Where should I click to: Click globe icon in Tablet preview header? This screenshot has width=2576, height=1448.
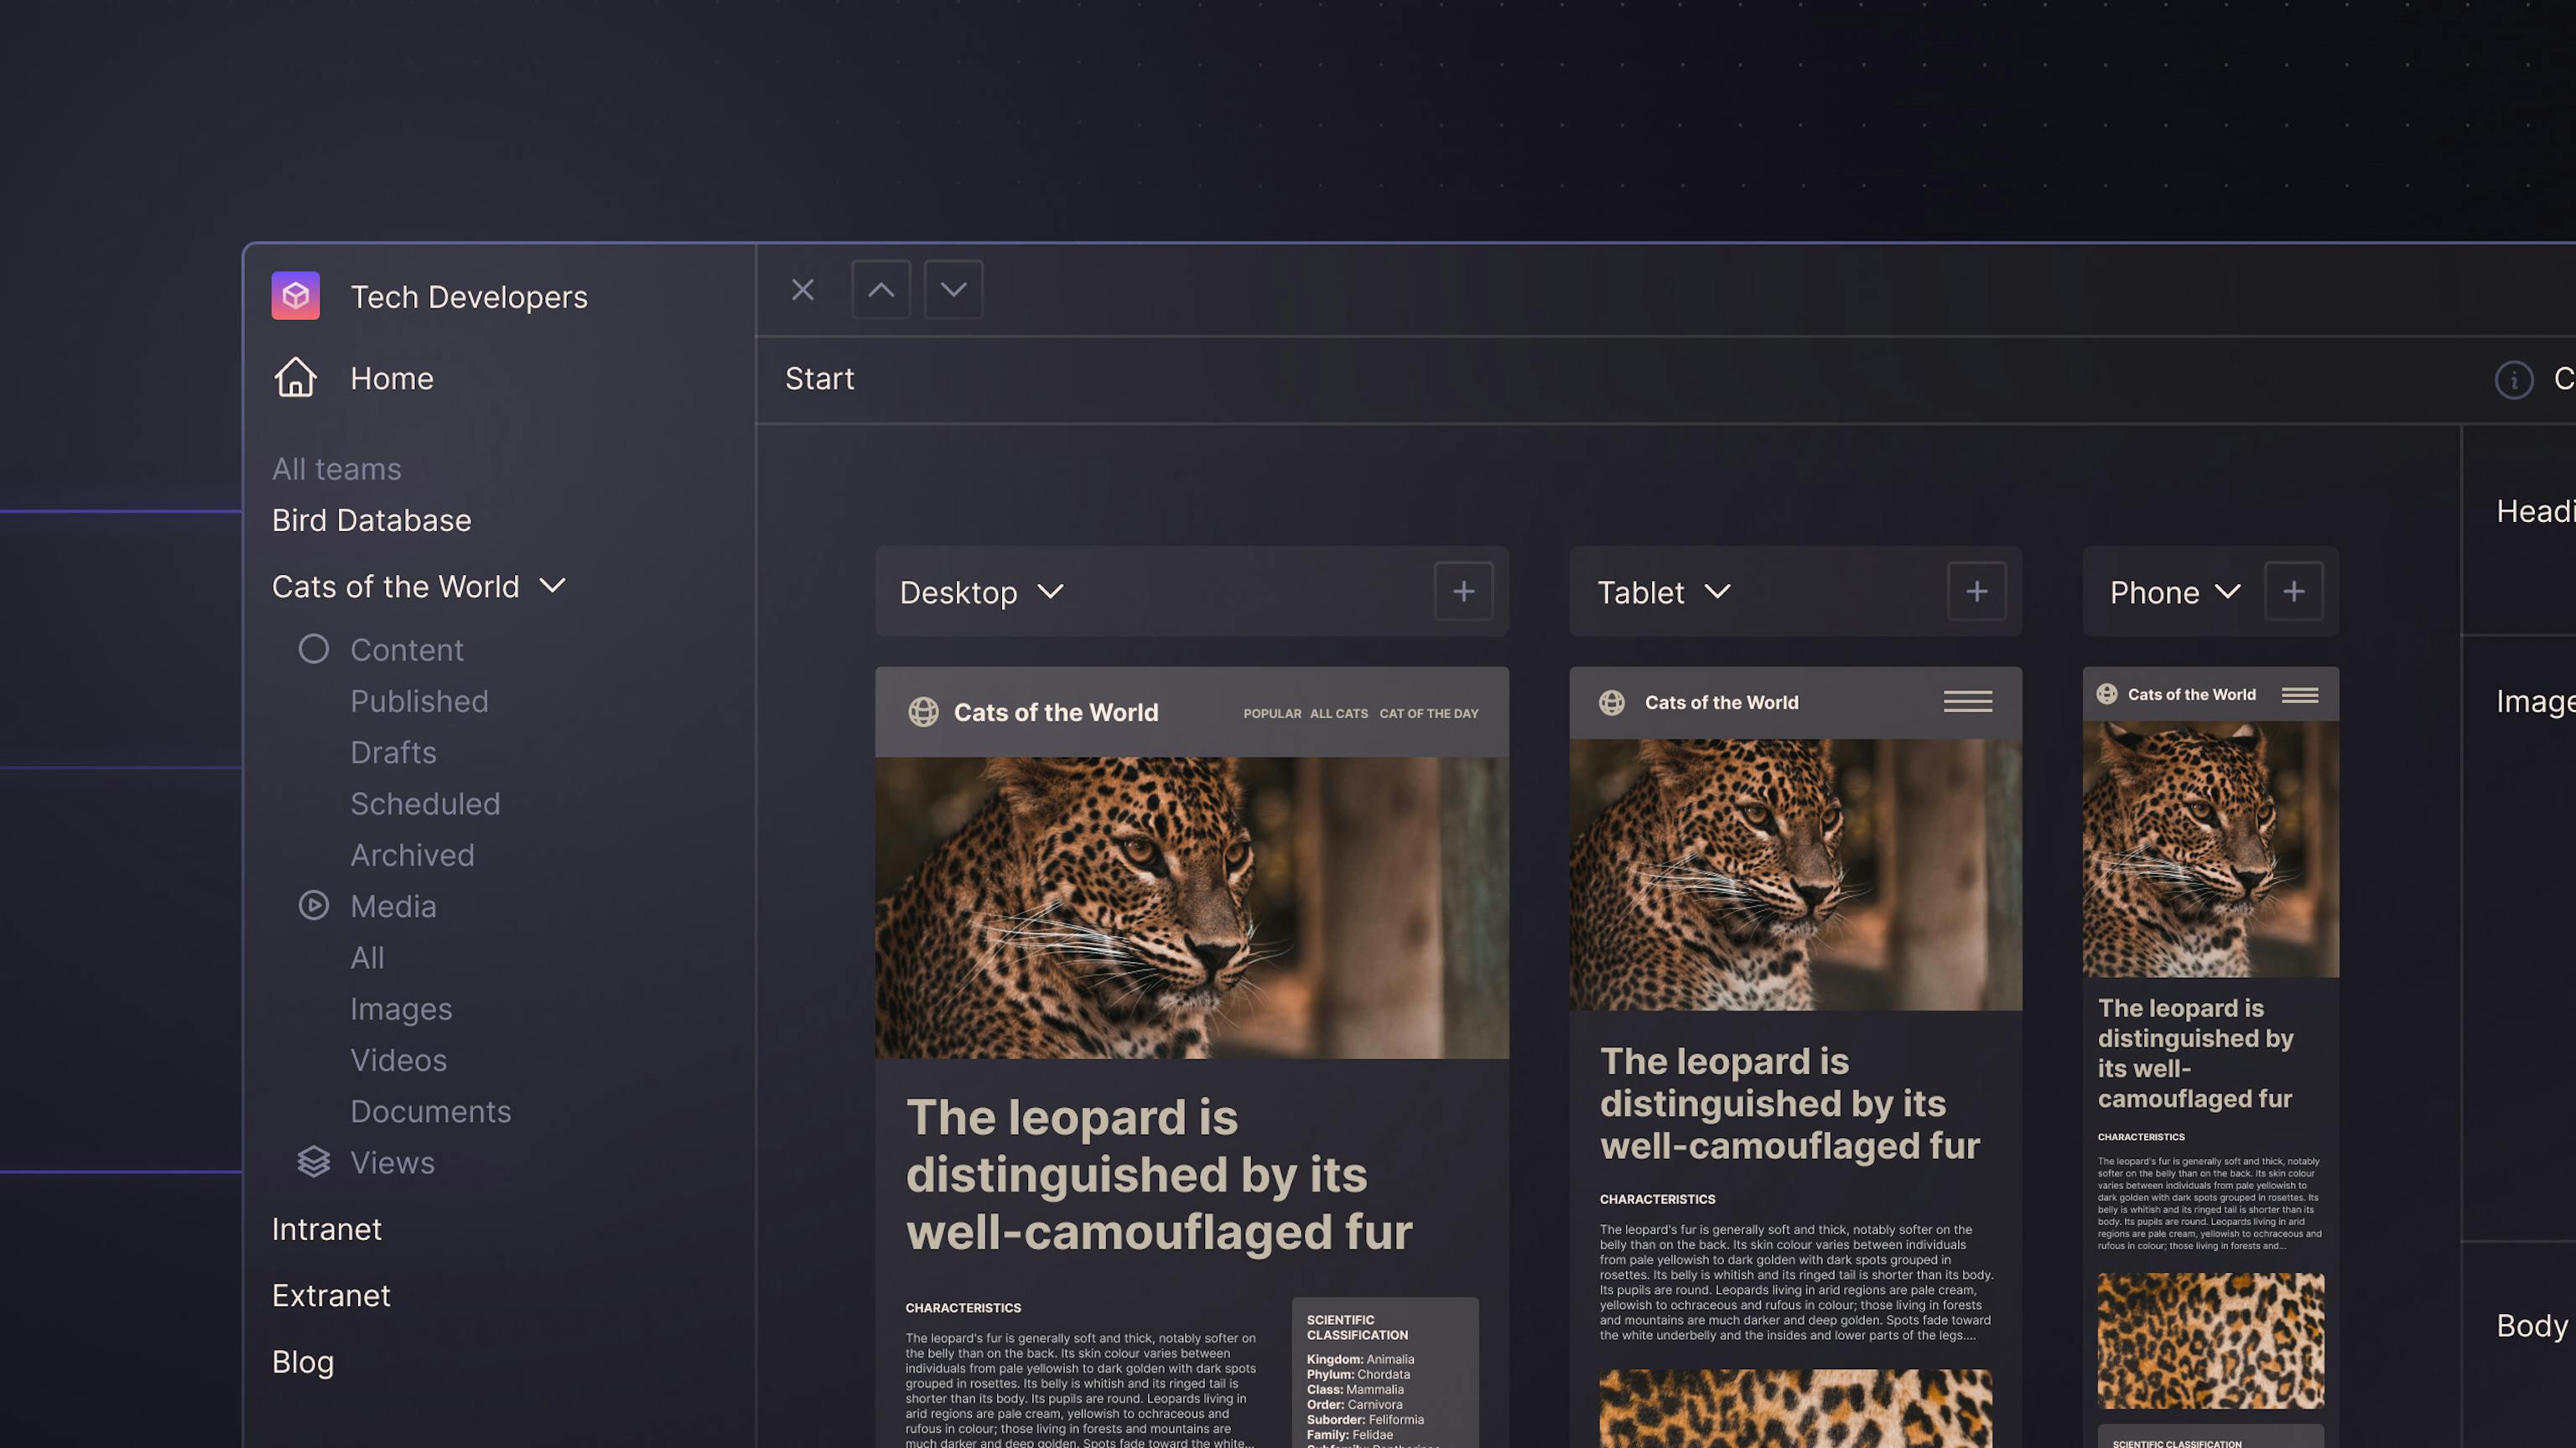point(1611,702)
